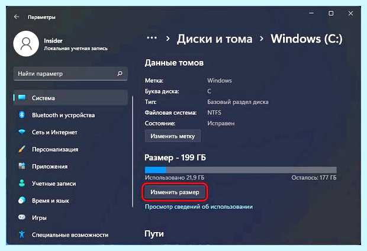Click the Размер - 199 ГБ heading

tap(175, 157)
